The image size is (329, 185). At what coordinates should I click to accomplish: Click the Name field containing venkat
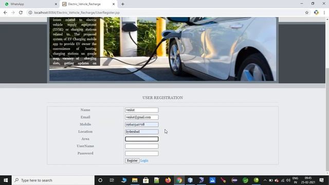click(142, 110)
